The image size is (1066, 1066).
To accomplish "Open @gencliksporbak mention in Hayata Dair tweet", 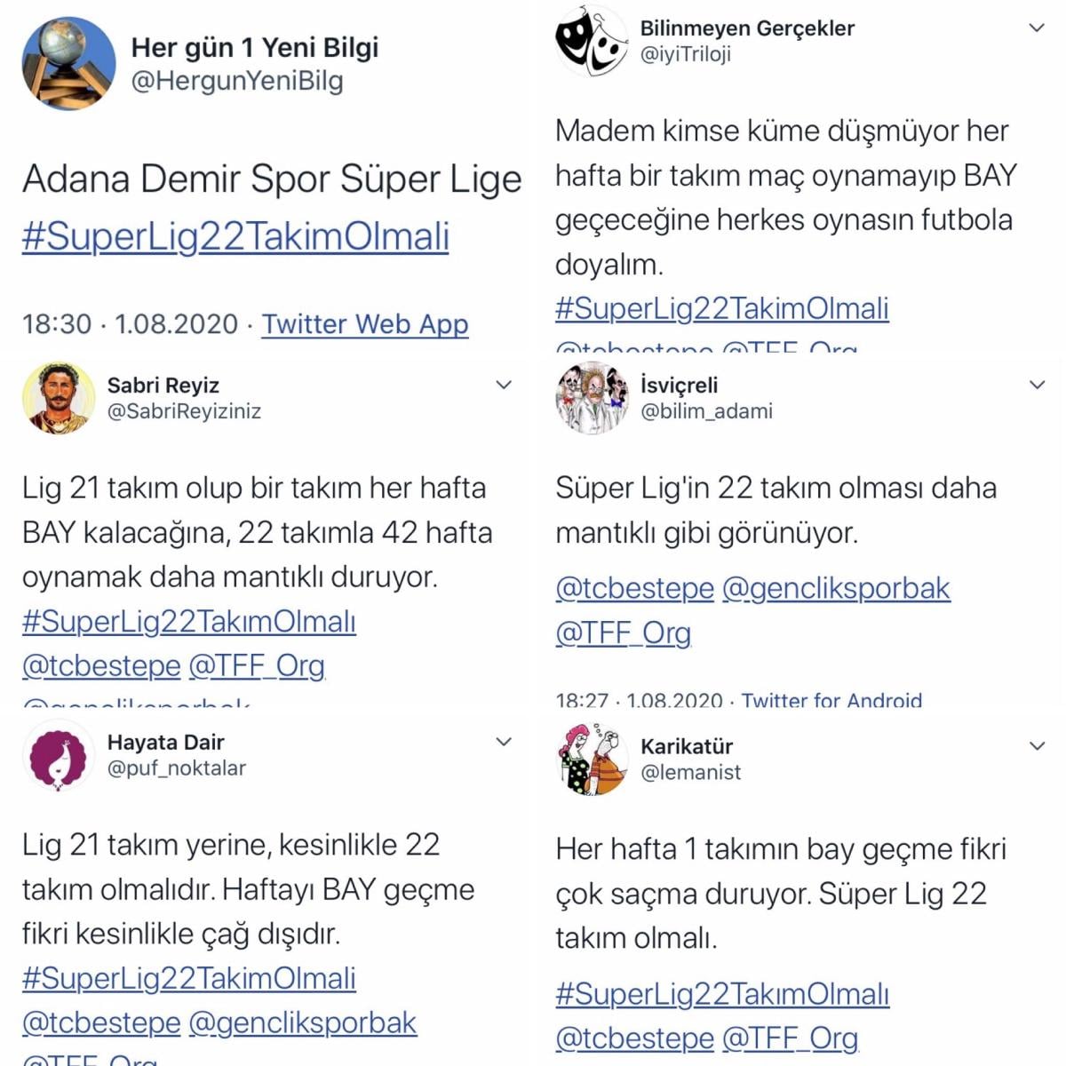I will (303, 1022).
